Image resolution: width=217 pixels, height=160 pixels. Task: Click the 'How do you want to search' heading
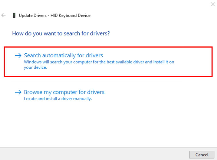(x=61, y=33)
